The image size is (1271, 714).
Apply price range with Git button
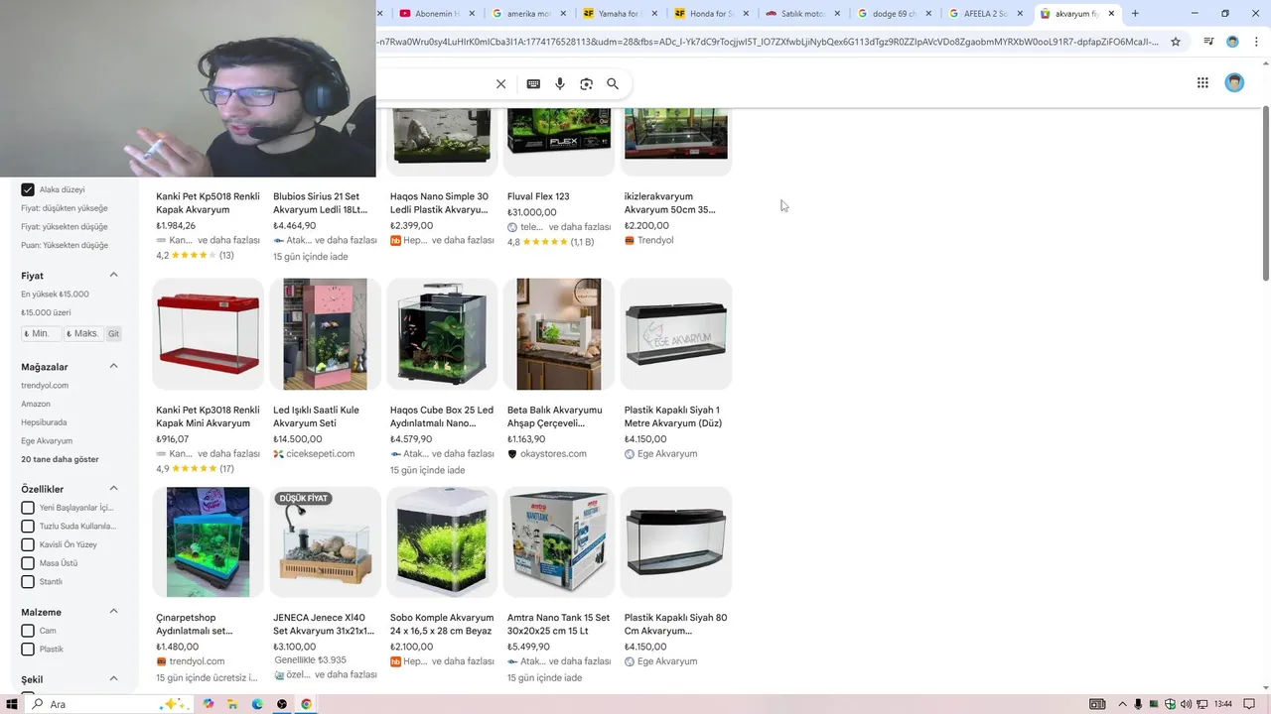click(x=113, y=334)
